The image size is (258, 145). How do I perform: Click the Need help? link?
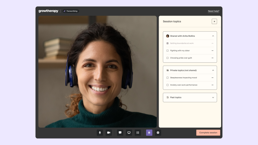tap(213, 11)
